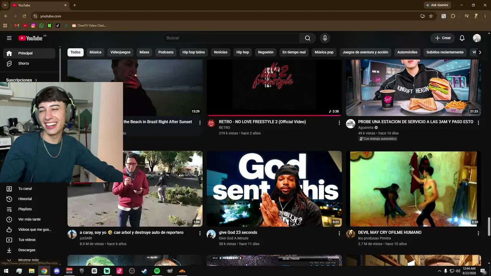The width and height of the screenshot is (491, 276).
Task: Select the Música filter chip
Action: [x=96, y=52]
